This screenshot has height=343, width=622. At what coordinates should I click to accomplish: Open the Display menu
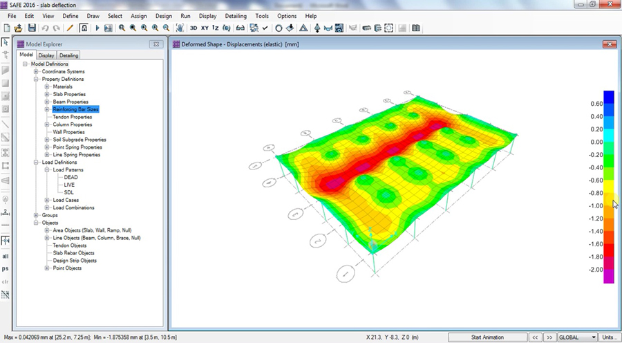tap(207, 16)
